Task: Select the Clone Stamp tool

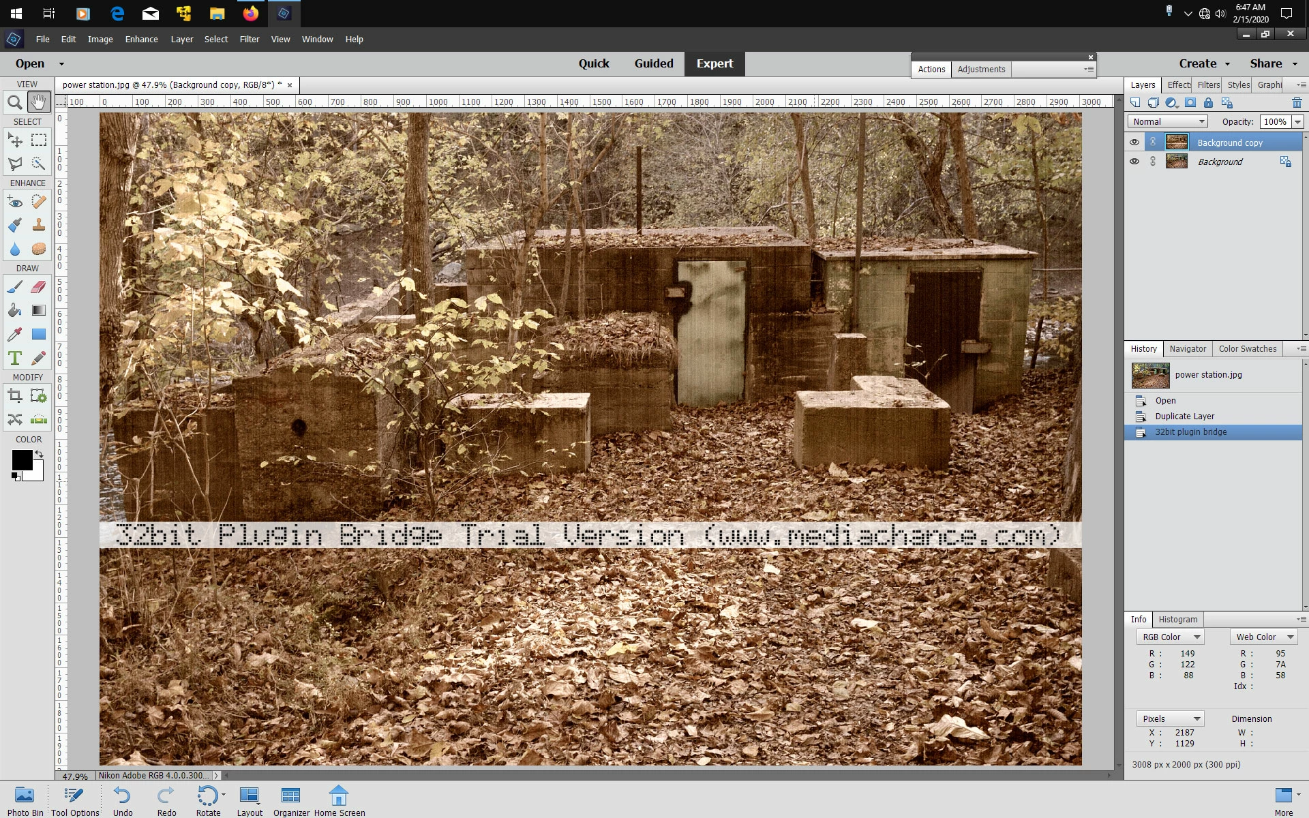Action: pos(39,225)
